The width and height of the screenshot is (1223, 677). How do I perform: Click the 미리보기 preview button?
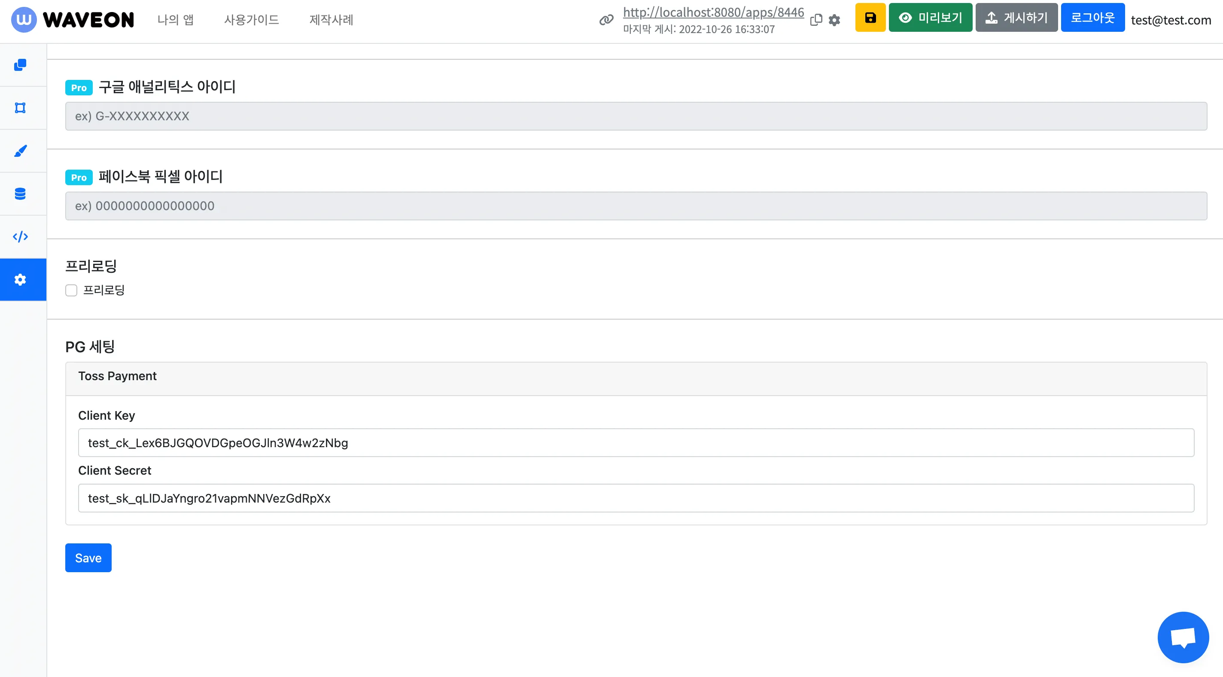pyautogui.click(x=930, y=18)
